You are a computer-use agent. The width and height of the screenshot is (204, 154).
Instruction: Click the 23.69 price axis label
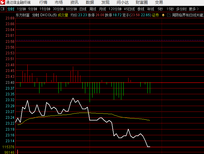coord(10,18)
